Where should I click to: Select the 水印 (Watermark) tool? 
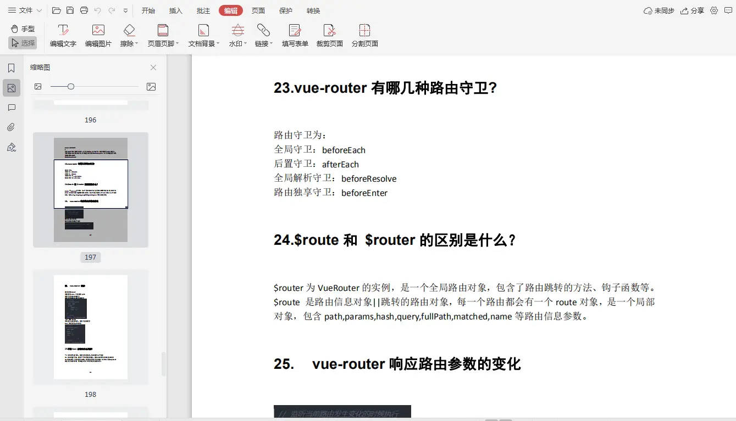click(x=236, y=35)
